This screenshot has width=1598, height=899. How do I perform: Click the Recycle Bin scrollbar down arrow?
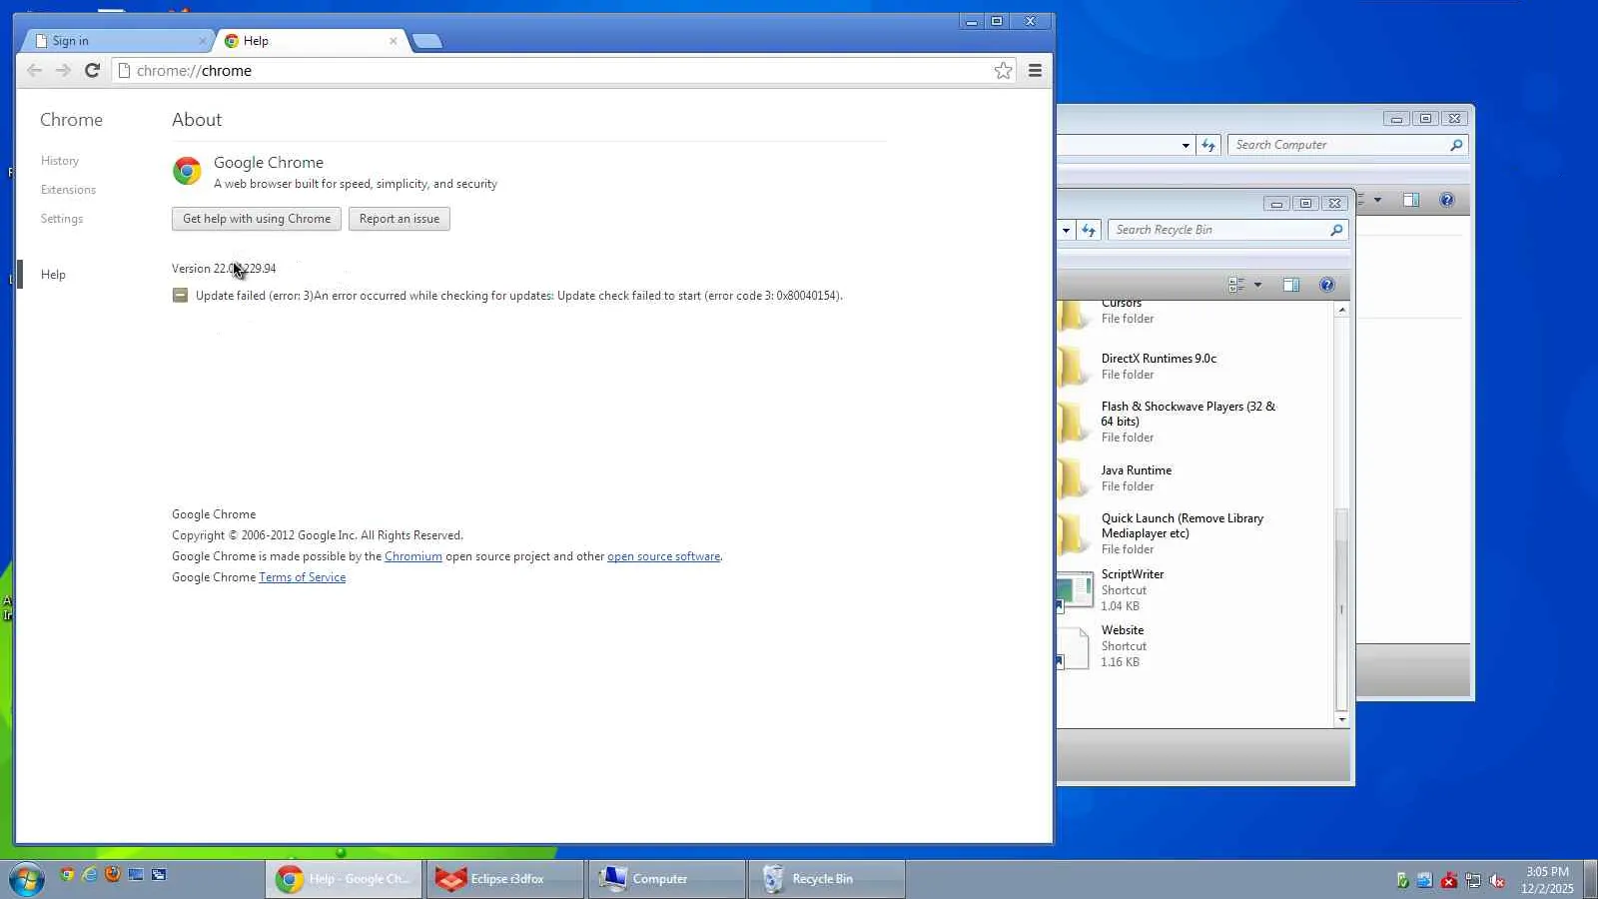[x=1341, y=719]
